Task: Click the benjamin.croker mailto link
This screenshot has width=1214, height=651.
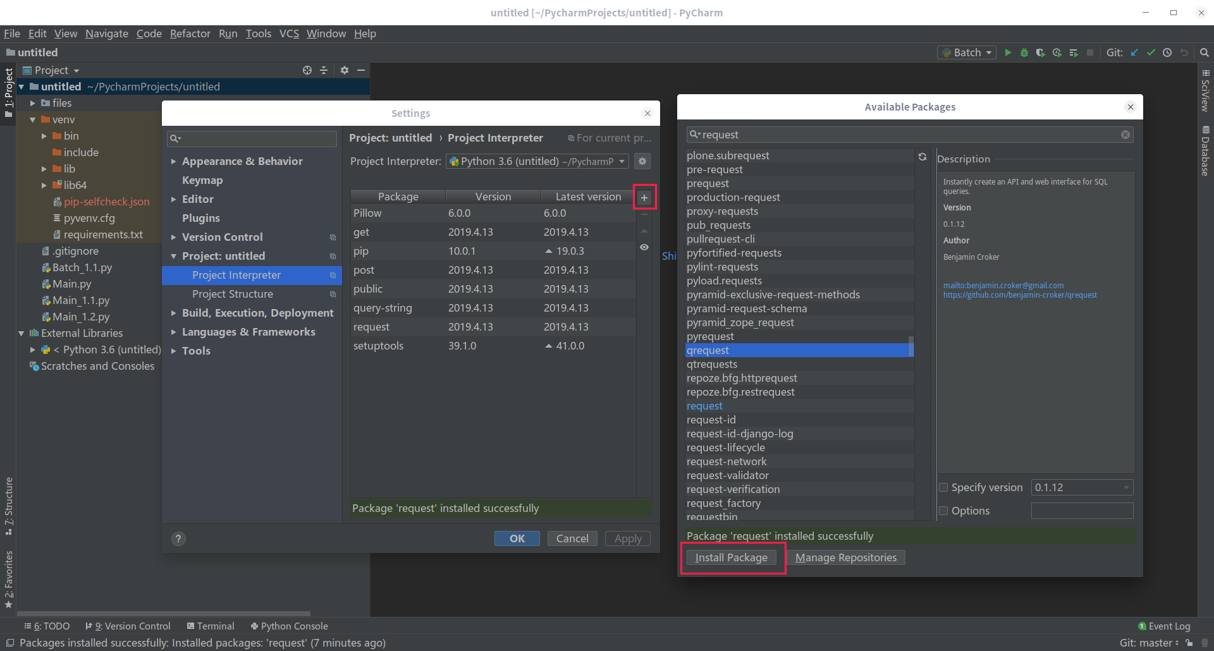Action: (x=1003, y=286)
